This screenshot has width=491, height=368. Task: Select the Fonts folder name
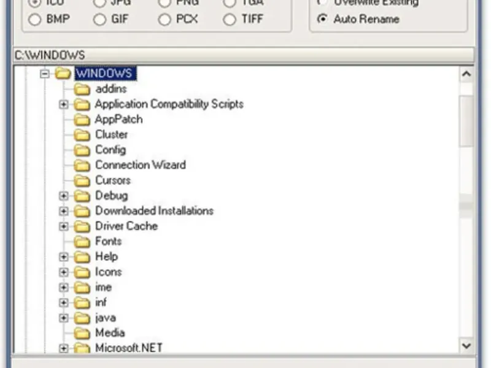point(108,241)
